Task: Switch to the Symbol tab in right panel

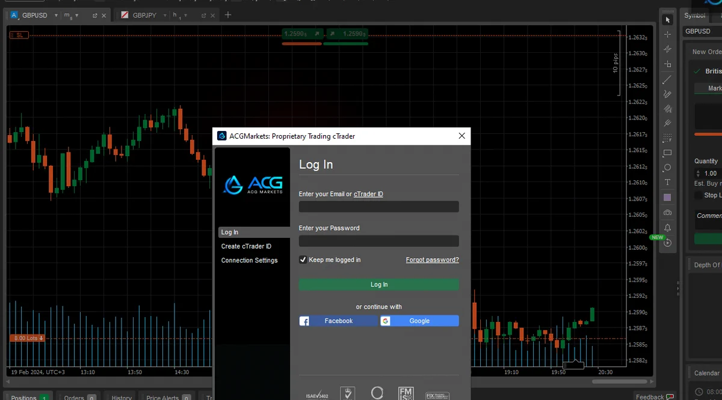Action: pyautogui.click(x=694, y=16)
